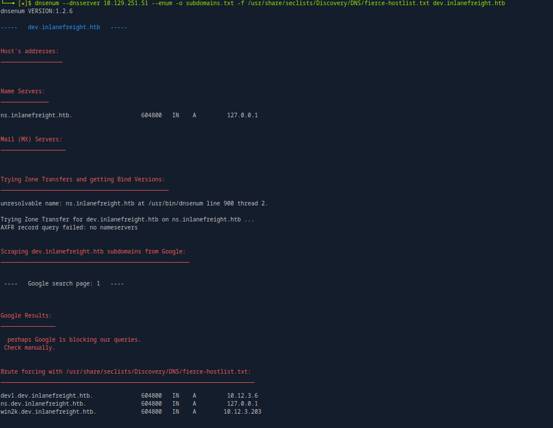Click the Google is blocking queries warning
This screenshot has width=553, height=428.
pos(74,340)
